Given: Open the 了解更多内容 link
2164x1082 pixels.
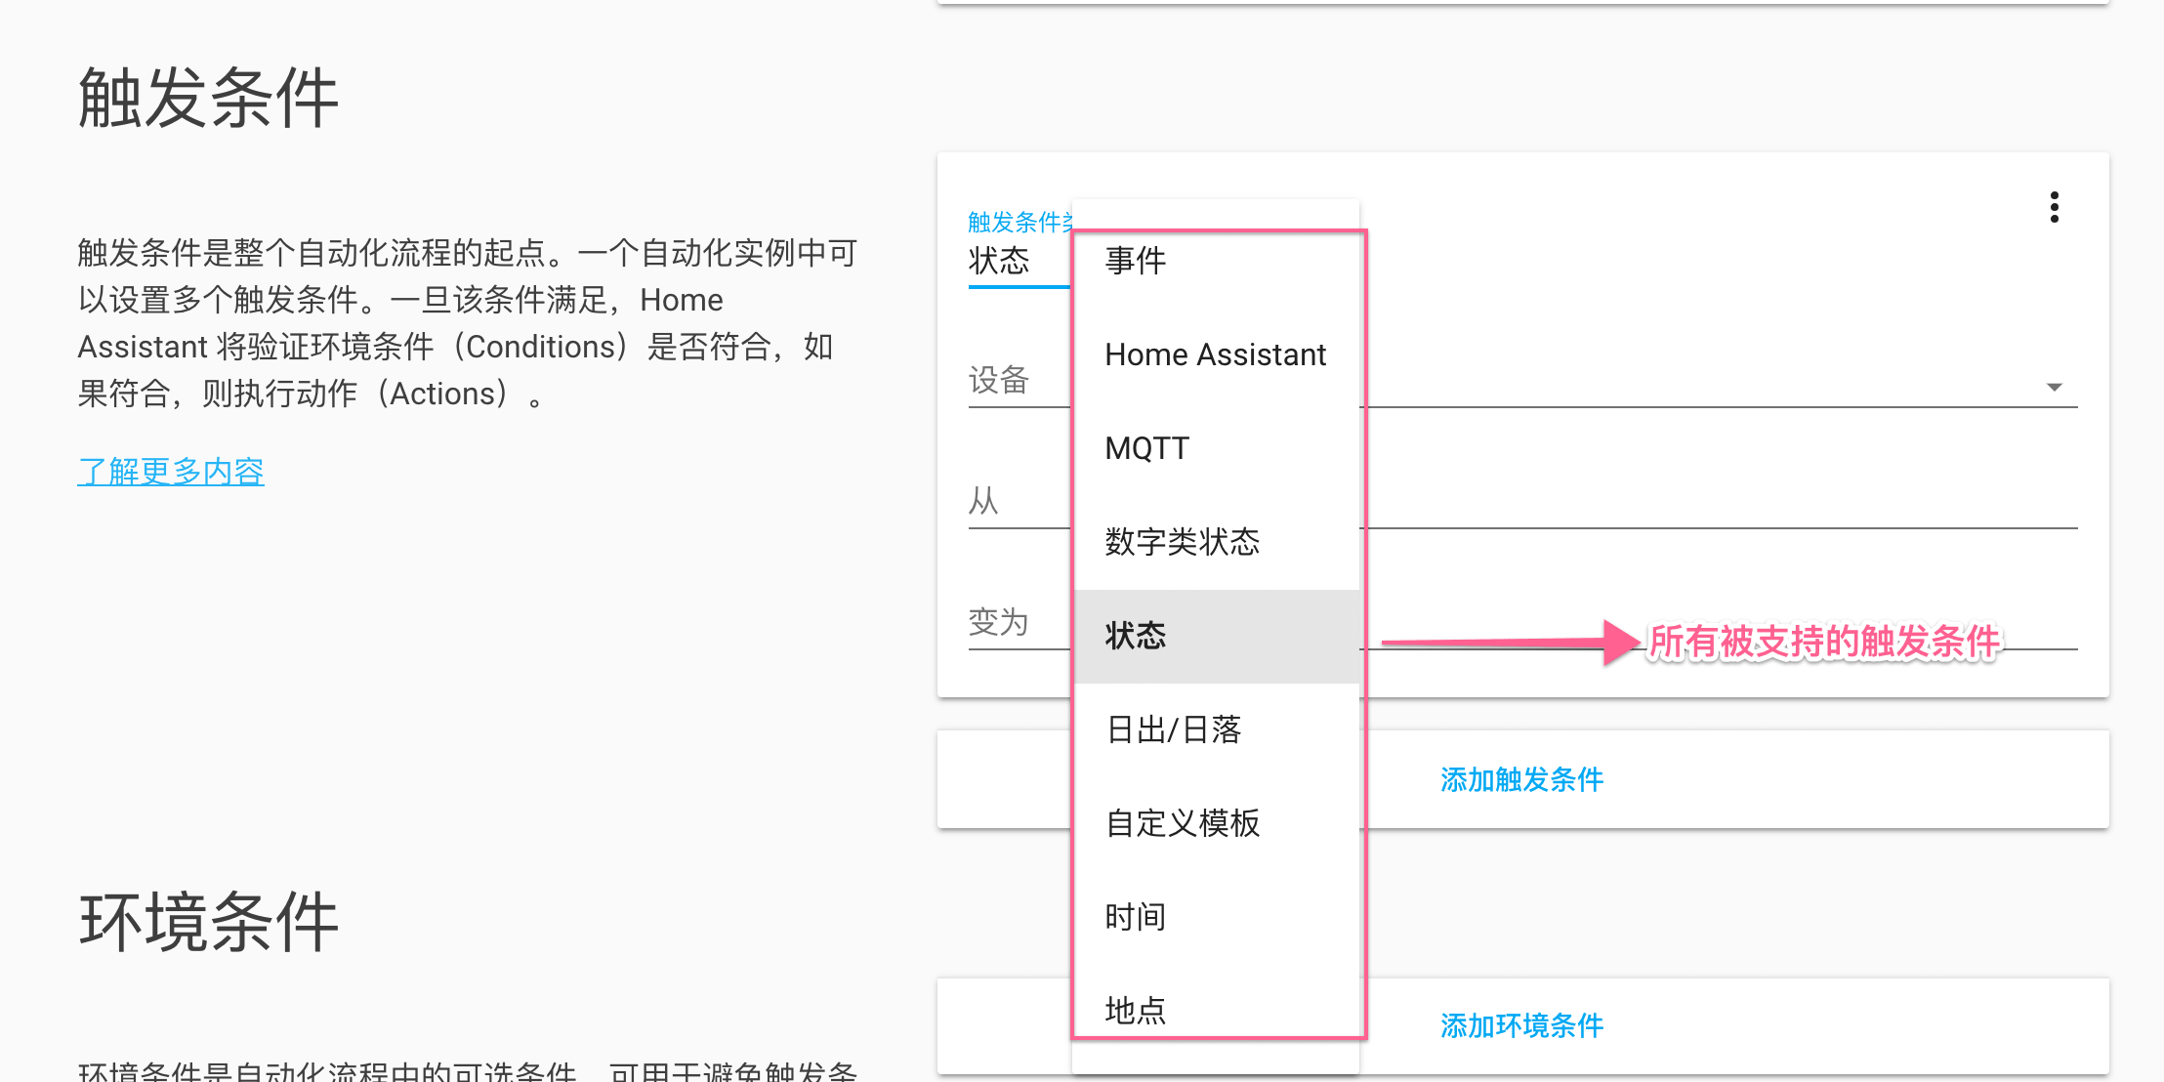Looking at the screenshot, I should pyautogui.click(x=171, y=472).
